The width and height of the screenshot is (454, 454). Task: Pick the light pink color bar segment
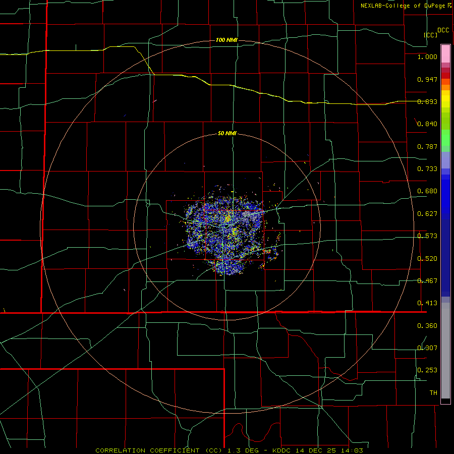pyautogui.click(x=445, y=53)
